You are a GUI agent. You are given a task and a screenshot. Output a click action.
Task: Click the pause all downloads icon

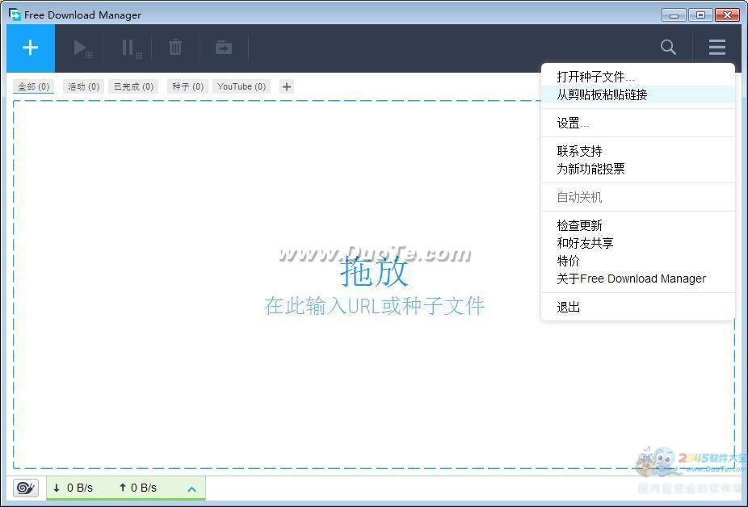coord(129,48)
